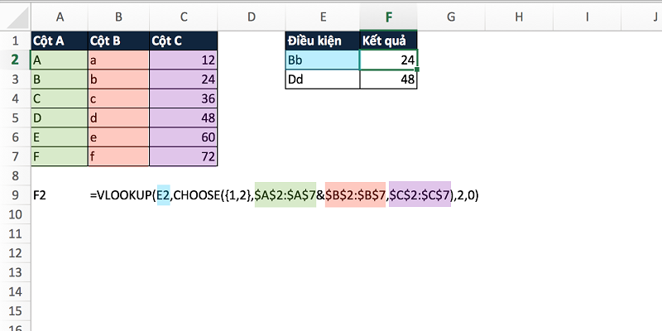
Task: Select cell B5 containing 'd'
Action: [118, 118]
